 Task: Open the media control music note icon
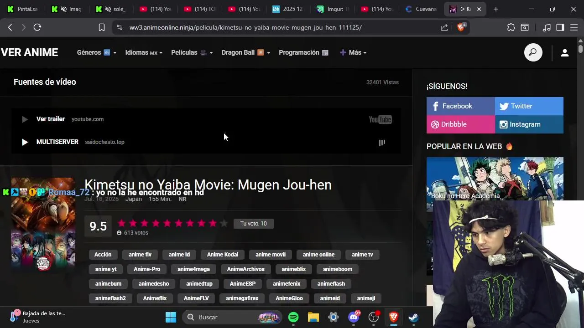click(547, 27)
